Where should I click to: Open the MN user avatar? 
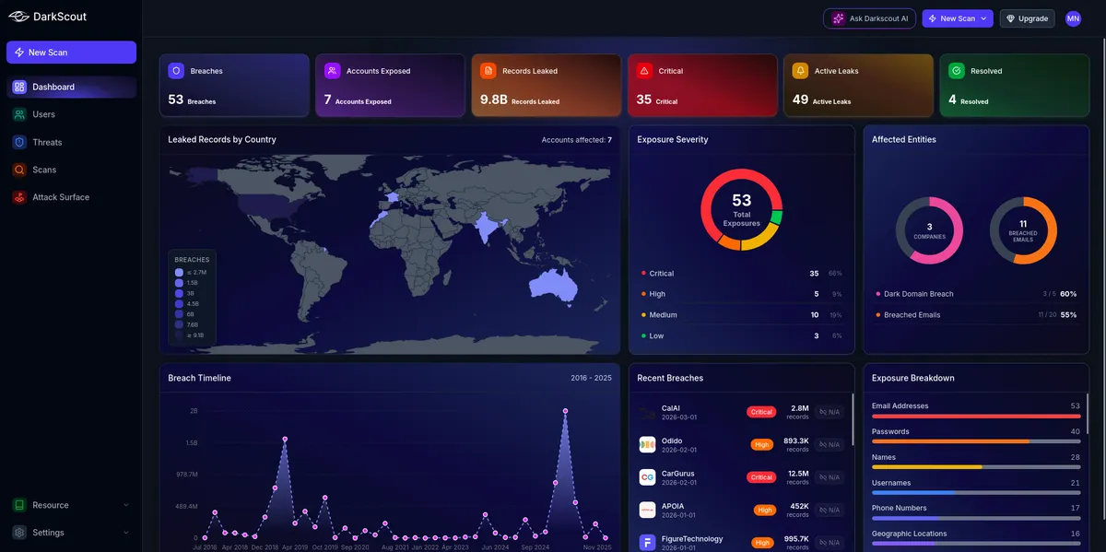click(1073, 18)
